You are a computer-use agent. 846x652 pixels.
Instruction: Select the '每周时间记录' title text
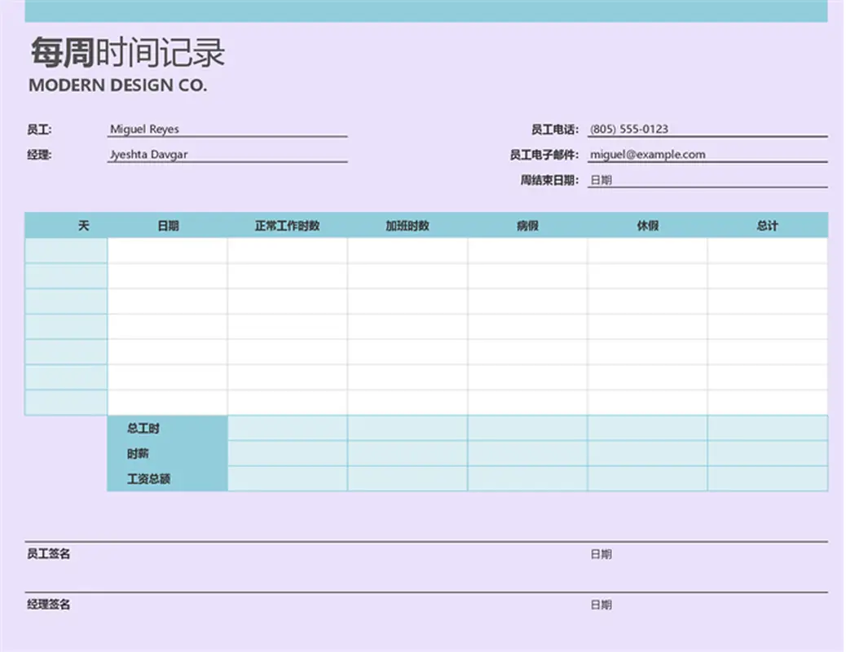point(127,53)
